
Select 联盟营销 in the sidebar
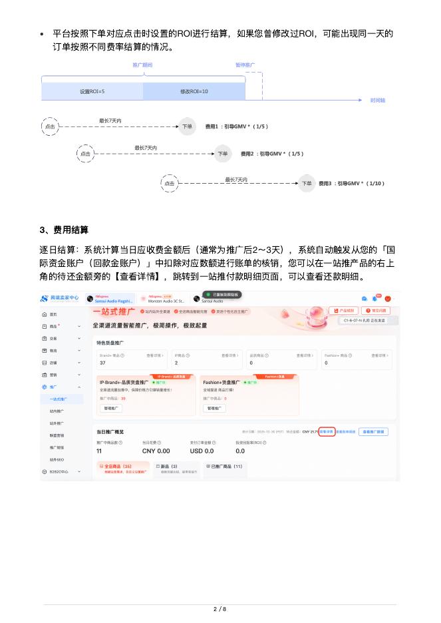[x=57, y=435]
